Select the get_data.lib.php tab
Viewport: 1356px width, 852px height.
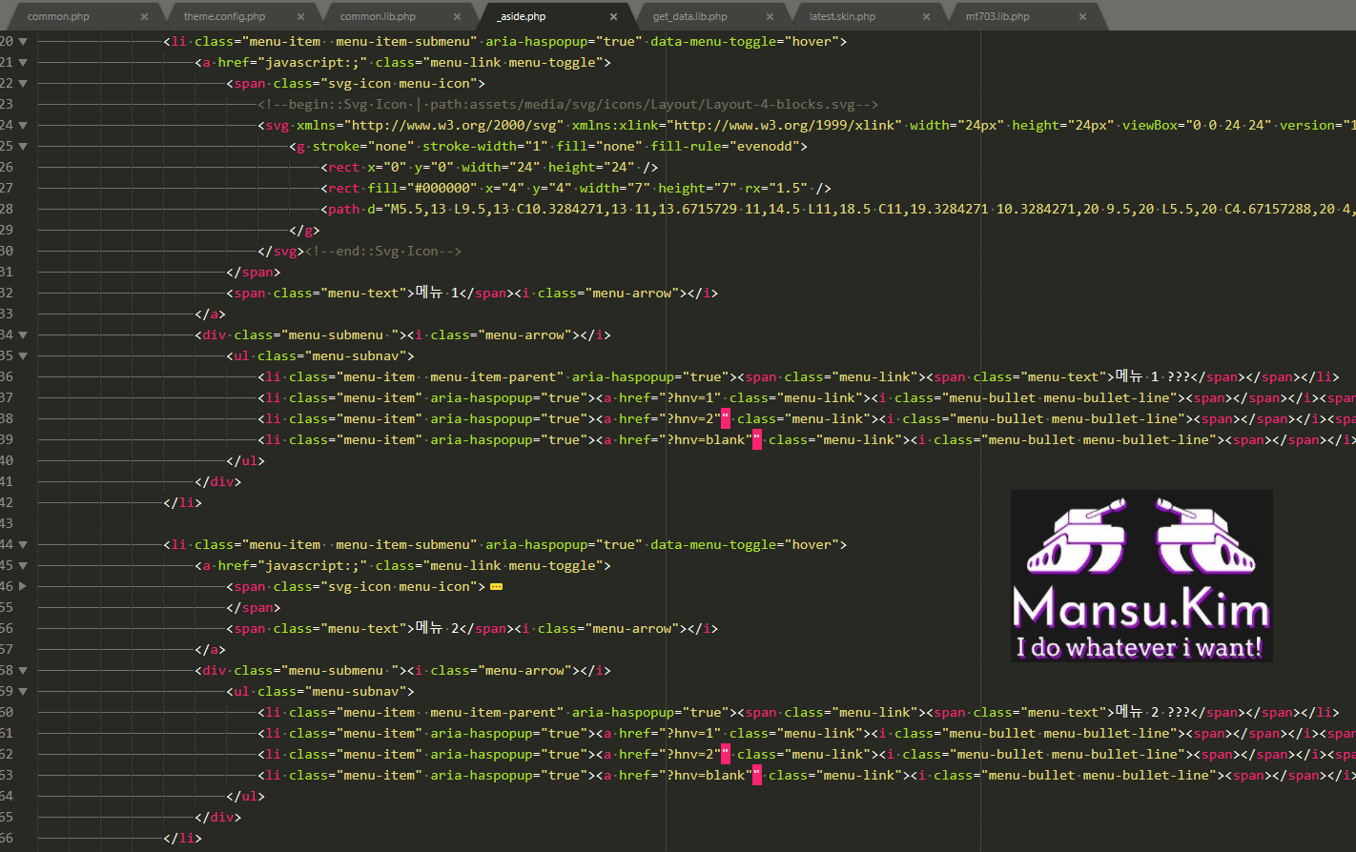[x=689, y=16]
